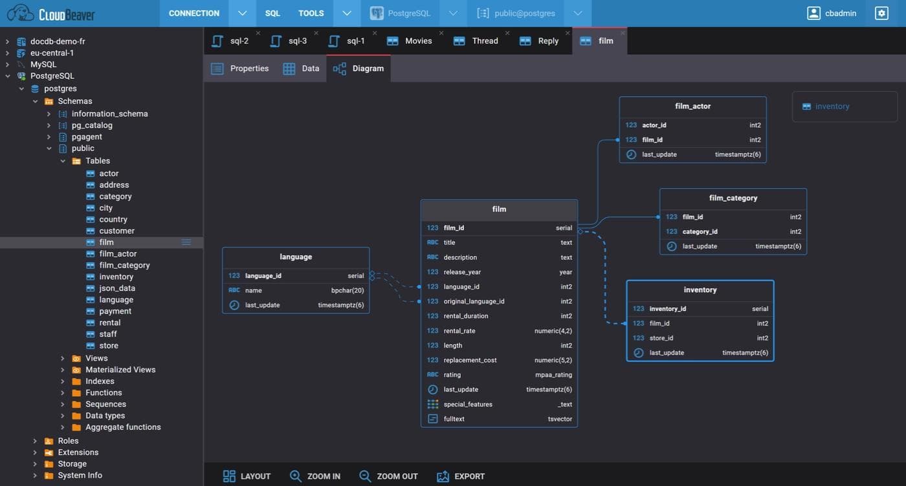The height and width of the screenshot is (486, 906).
Task: Expand the Views folder in the tree
Action: pyautogui.click(x=62, y=357)
